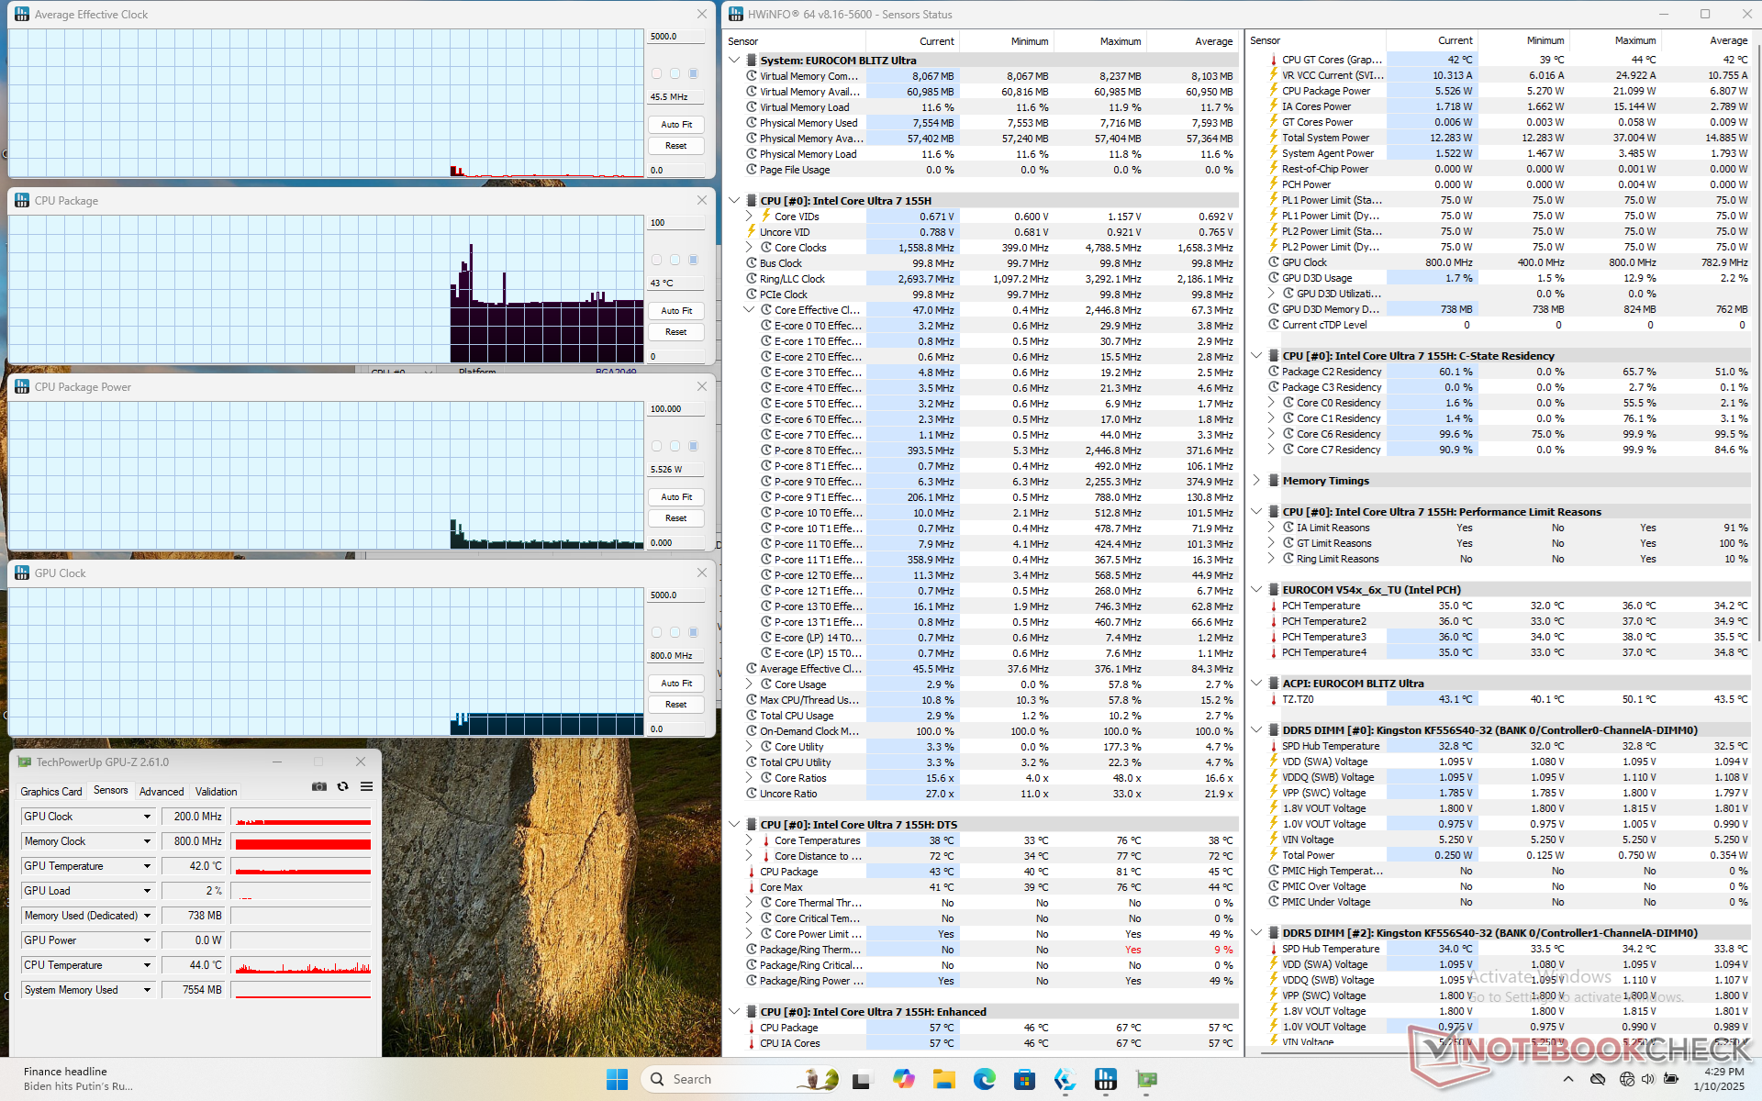The height and width of the screenshot is (1101, 1762).
Task: Expand the IA Limit Reasons row
Action: 1271,528
